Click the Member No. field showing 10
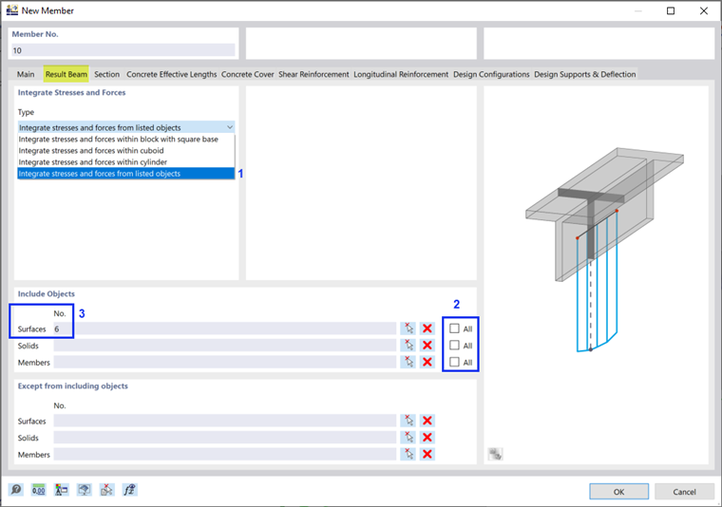The width and height of the screenshot is (722, 507). (x=123, y=50)
